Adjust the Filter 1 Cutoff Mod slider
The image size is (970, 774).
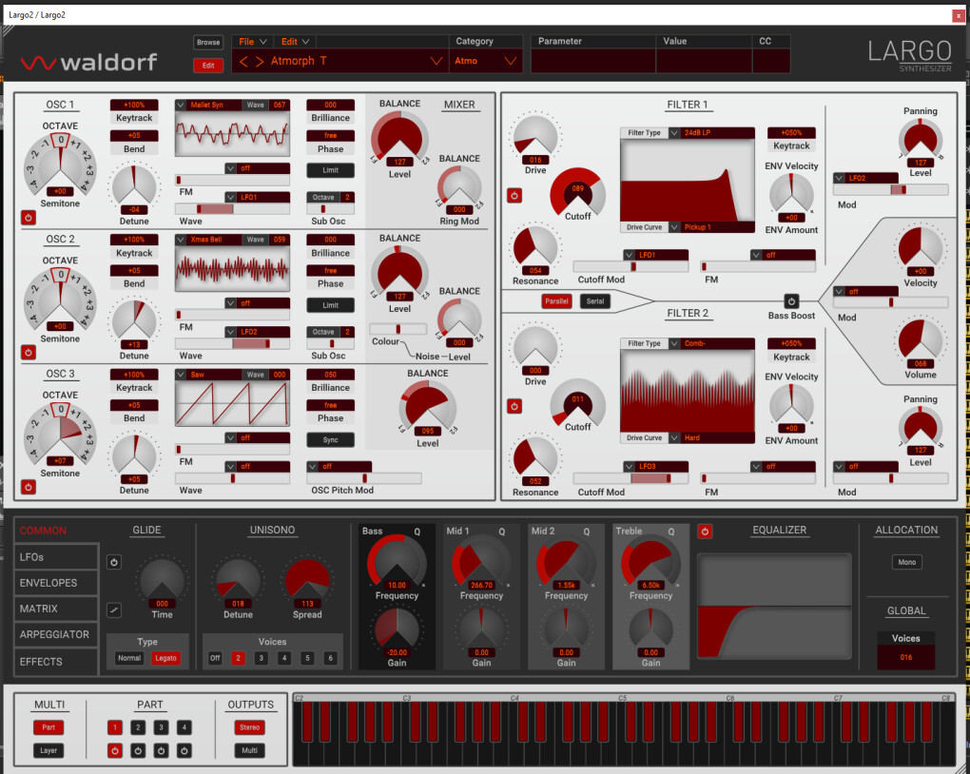(631, 266)
